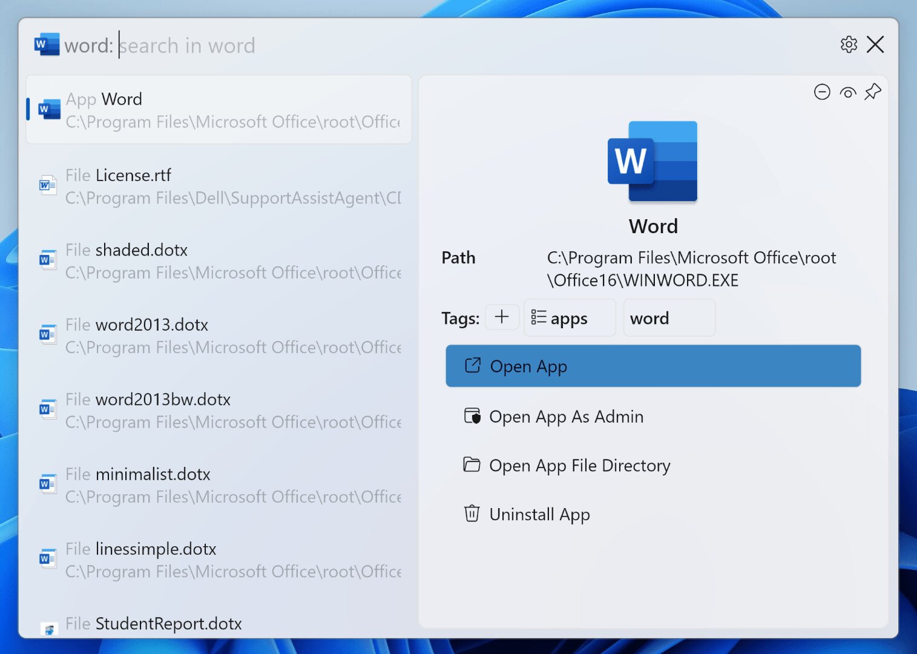Click the circled minus icon in preview panel
This screenshot has height=654, width=917.
point(822,92)
